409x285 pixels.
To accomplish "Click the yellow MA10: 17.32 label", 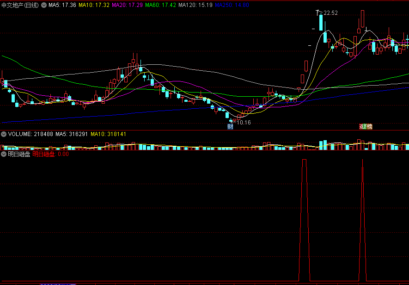I will [94, 5].
